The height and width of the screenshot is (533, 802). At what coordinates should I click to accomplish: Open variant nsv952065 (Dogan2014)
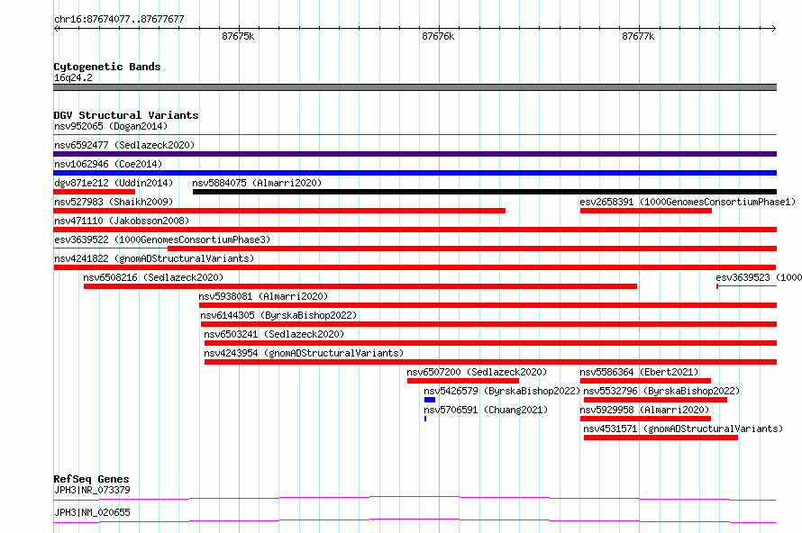tap(111, 126)
